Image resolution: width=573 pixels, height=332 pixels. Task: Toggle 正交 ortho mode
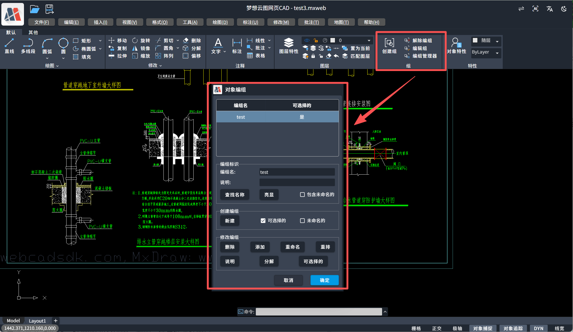pyautogui.click(x=437, y=328)
